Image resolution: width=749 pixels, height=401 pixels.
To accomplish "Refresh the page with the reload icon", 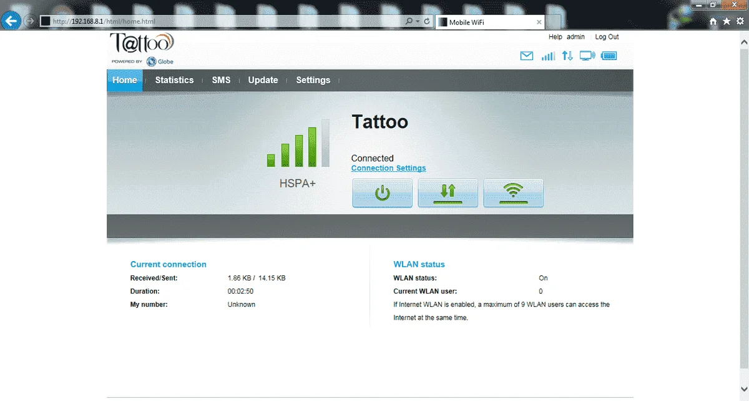I will click(427, 21).
